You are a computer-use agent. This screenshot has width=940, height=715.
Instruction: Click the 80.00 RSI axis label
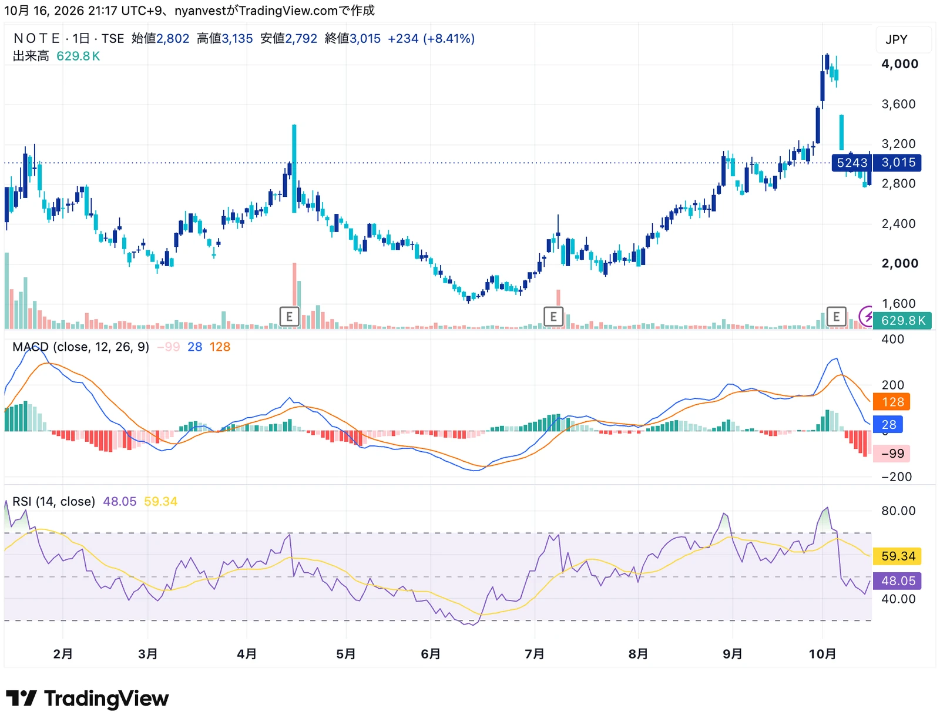point(898,511)
